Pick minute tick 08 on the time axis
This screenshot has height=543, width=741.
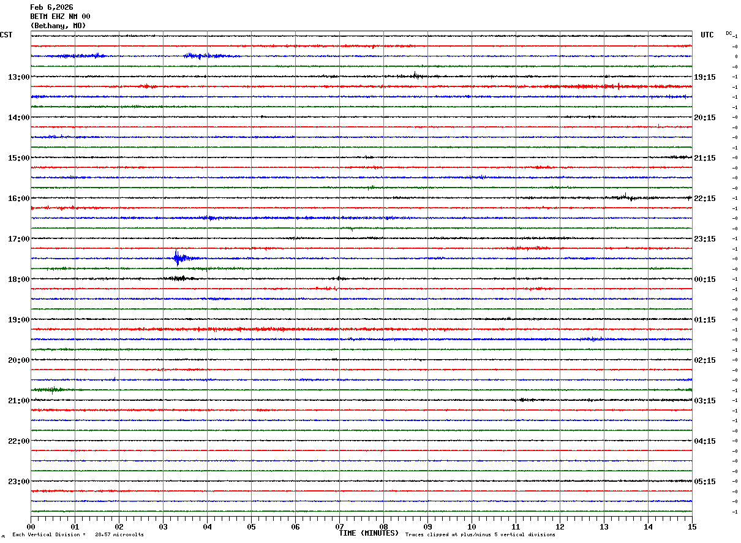[383, 526]
